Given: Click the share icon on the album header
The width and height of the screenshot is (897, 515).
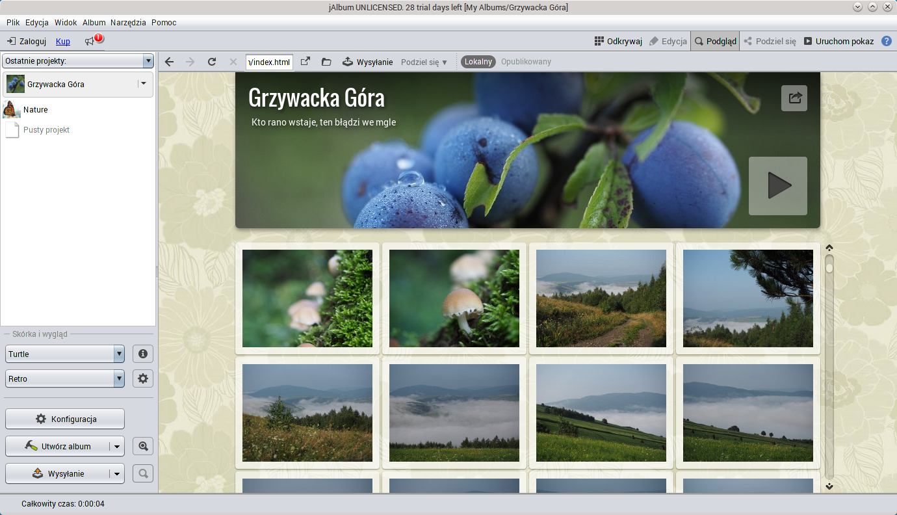Looking at the screenshot, I should [x=794, y=98].
